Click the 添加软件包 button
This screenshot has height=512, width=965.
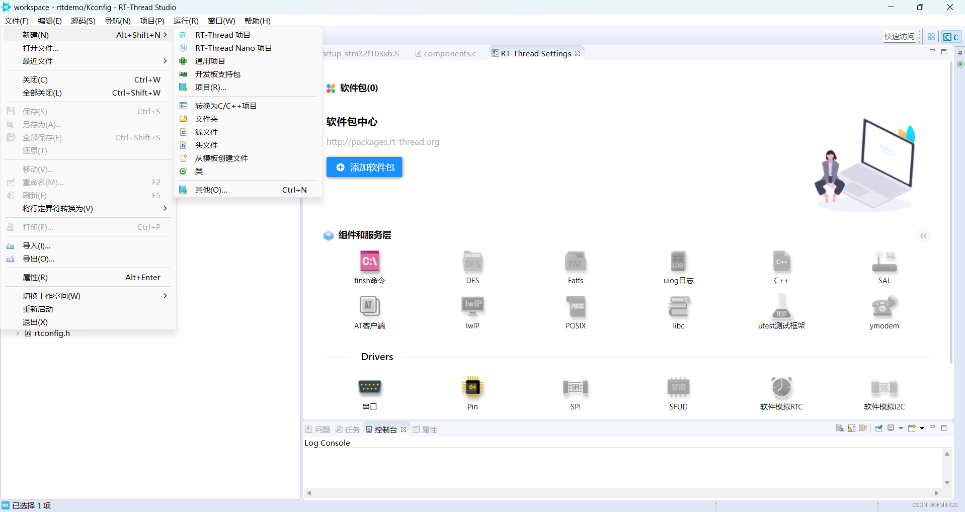click(x=364, y=167)
